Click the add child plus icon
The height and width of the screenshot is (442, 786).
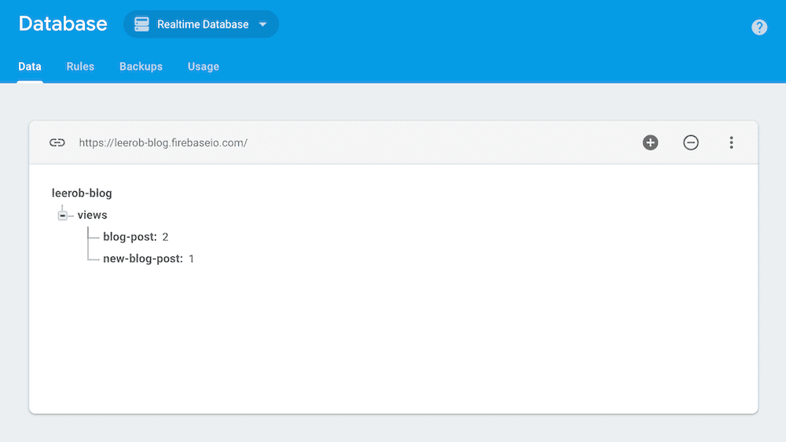[650, 142]
